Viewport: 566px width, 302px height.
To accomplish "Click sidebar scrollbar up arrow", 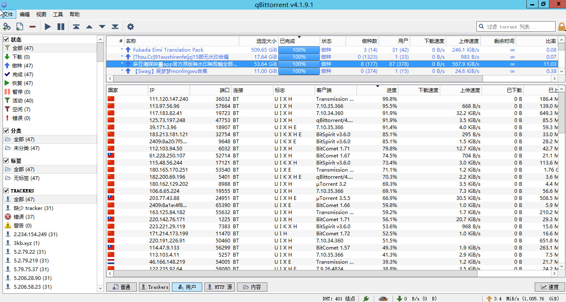I will tap(100, 39).
